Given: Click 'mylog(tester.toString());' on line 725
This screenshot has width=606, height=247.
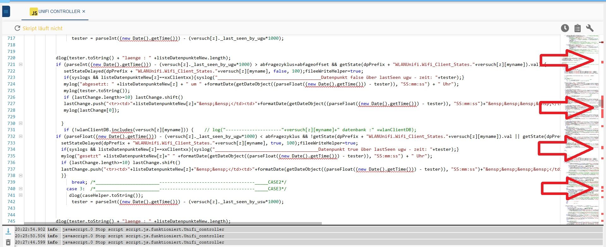Looking at the screenshot, I should coord(97,91).
